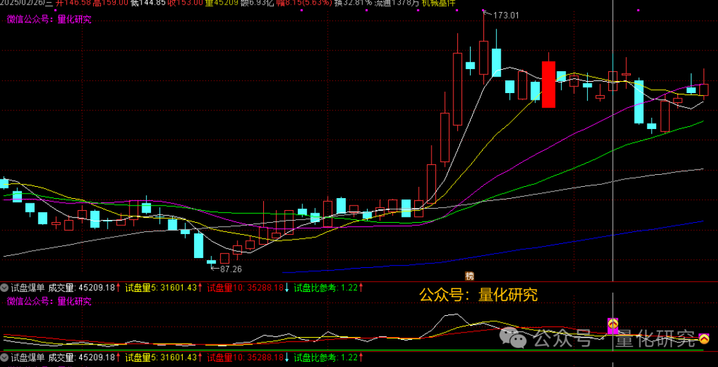
Task: Expand the upper 试盘爆单 indicator panel chevron
Action: (x=5, y=288)
